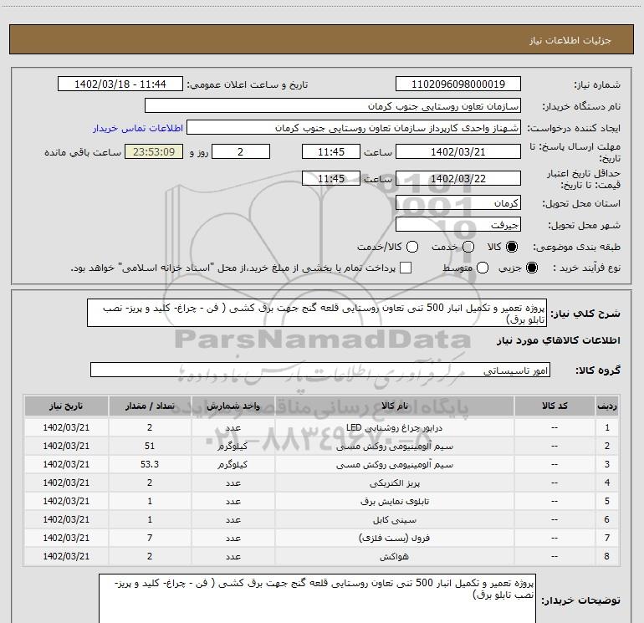Select the پریز الکتریکی item name
The width and height of the screenshot is (644, 623).
point(395,483)
